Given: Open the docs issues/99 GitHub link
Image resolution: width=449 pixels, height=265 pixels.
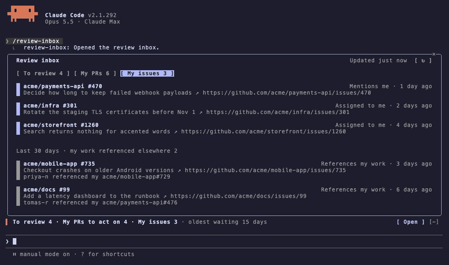Looking at the screenshot, I should pos(239,196).
